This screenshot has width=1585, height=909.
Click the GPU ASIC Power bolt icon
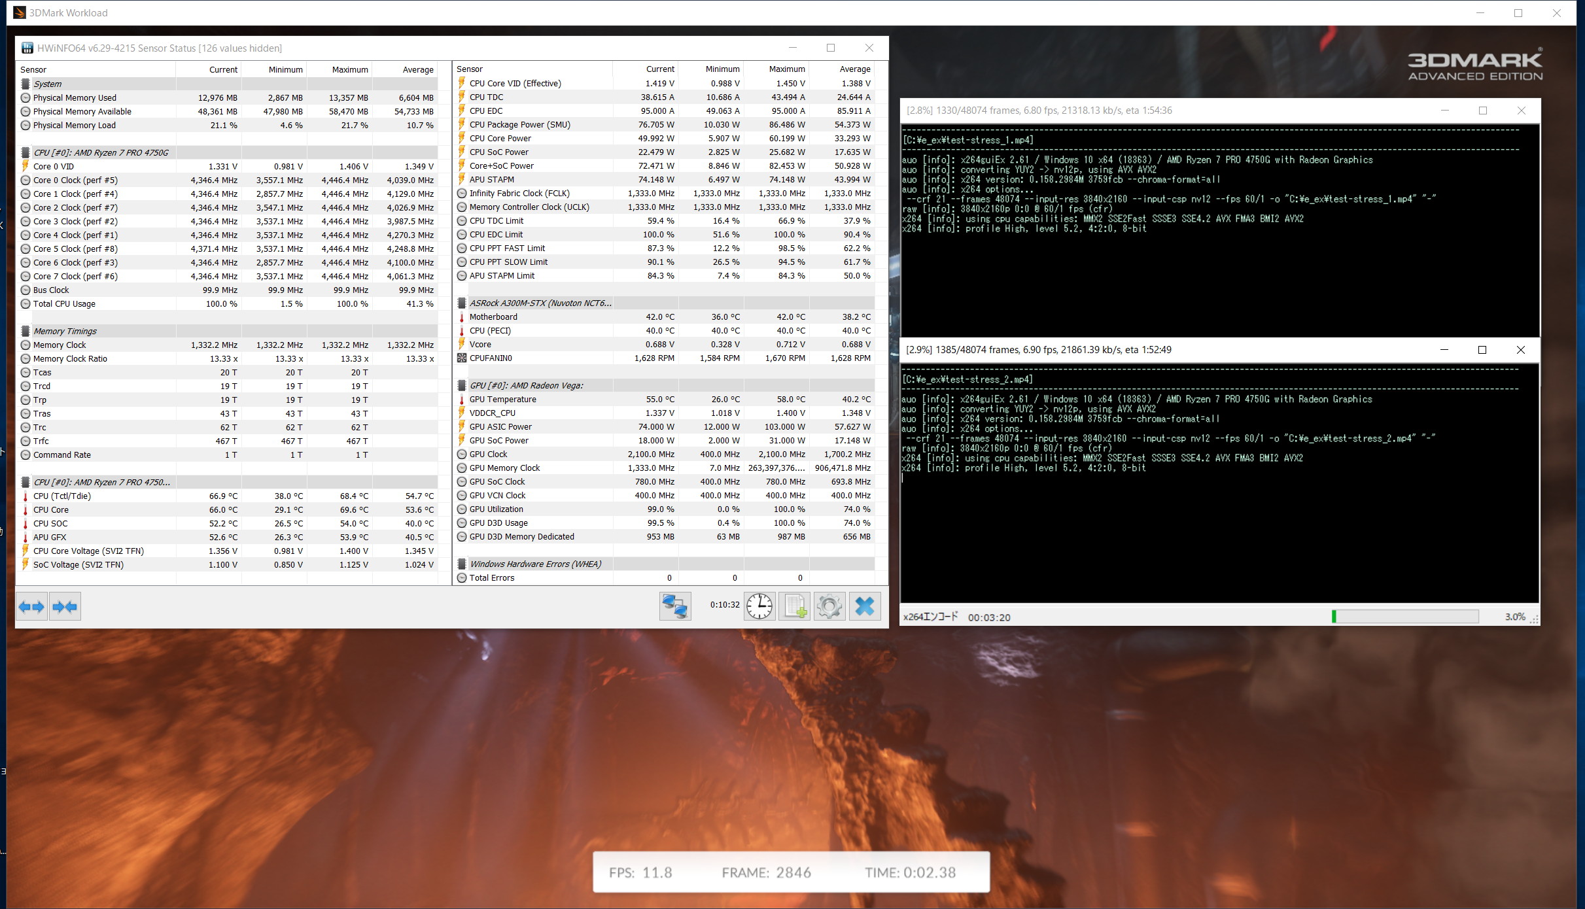tap(462, 426)
